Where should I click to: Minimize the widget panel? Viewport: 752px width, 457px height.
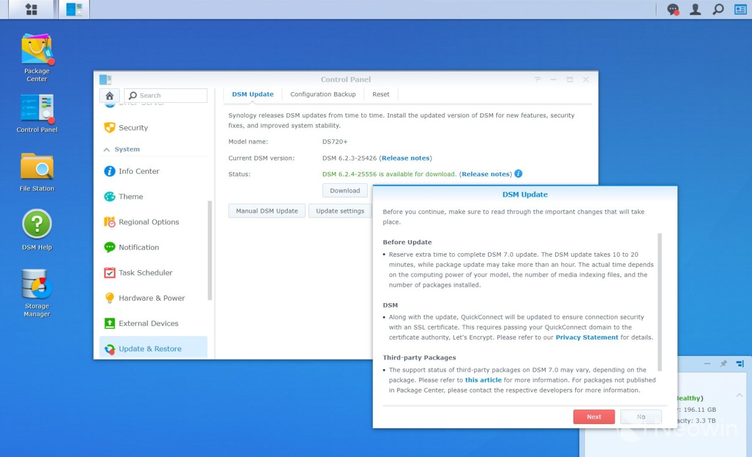707,364
